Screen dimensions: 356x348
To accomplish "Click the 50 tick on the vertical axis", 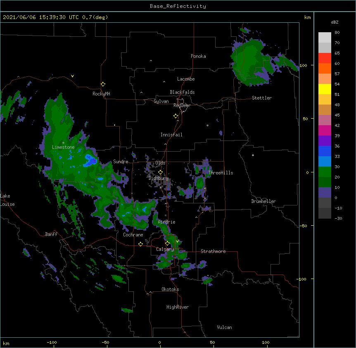I will coord(305,119).
